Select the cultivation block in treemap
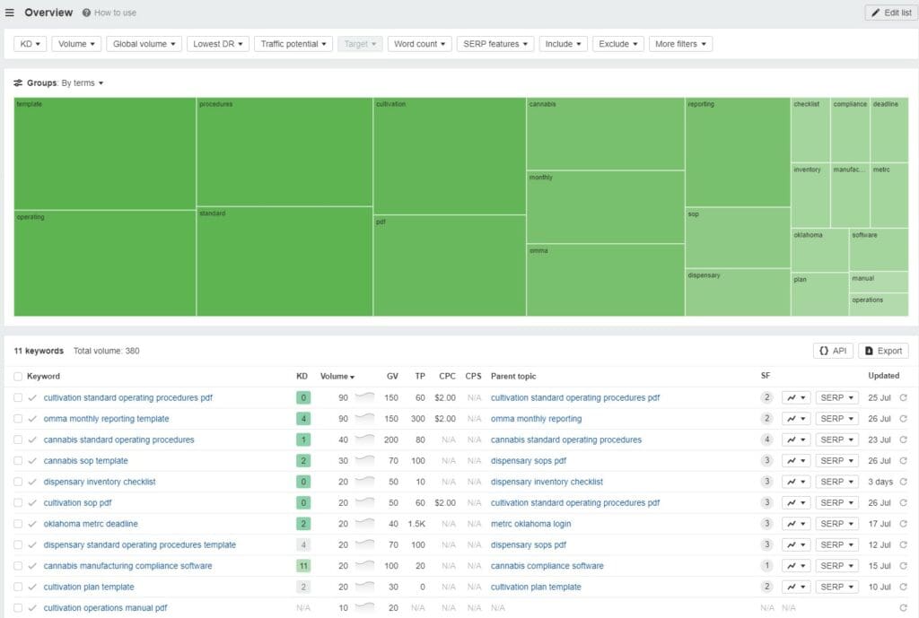 pyautogui.click(x=450, y=156)
